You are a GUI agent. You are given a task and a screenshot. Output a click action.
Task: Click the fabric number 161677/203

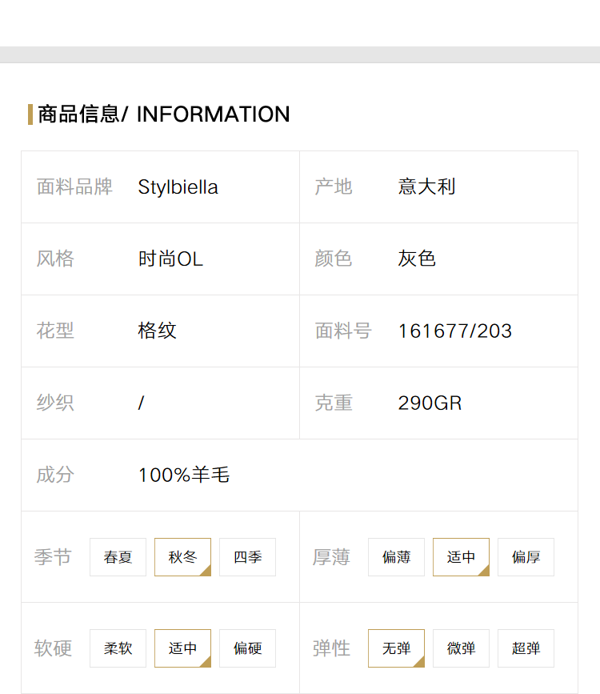pyautogui.click(x=455, y=331)
